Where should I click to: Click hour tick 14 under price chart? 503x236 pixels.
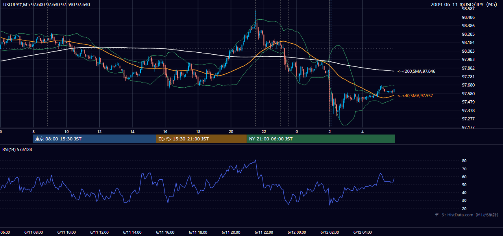(x=132, y=131)
